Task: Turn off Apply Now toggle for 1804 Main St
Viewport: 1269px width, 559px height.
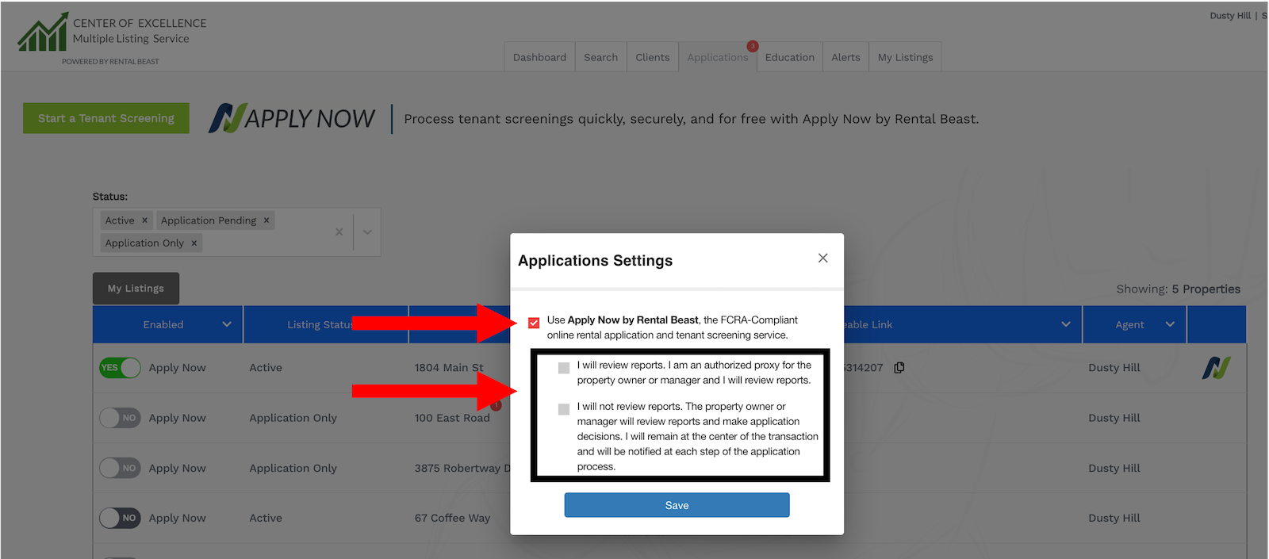Action: pyautogui.click(x=120, y=368)
